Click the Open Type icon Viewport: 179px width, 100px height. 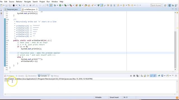[x=86, y=5]
